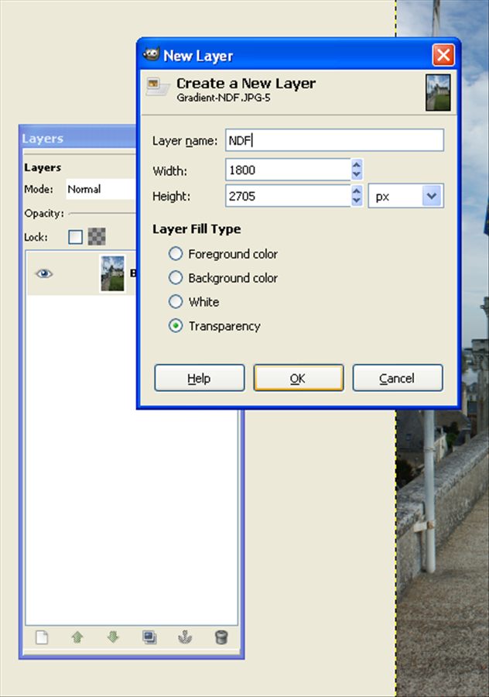Adjust the Opacity slider in the Layers panel
Image resolution: width=489 pixels, height=697 pixels.
pyautogui.click(x=103, y=214)
